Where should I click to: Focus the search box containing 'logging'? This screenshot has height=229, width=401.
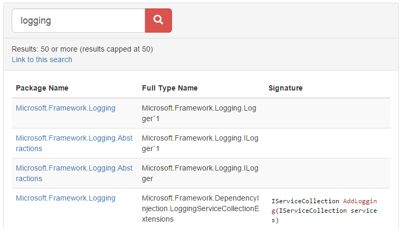point(79,21)
